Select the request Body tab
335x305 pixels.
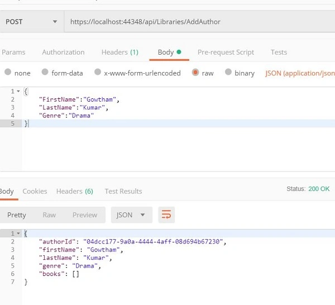pos(169,52)
